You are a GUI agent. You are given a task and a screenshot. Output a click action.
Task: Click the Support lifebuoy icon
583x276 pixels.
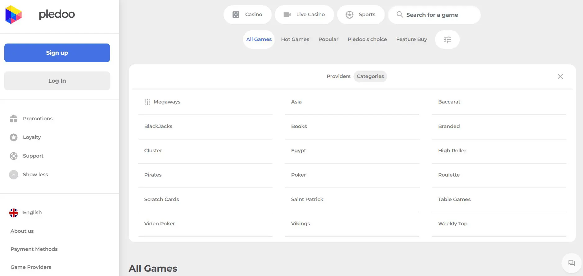click(x=14, y=156)
